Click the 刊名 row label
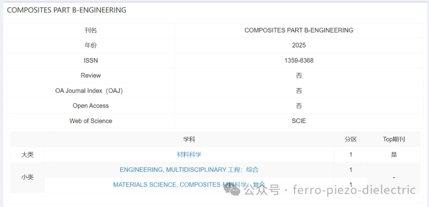 point(91,31)
